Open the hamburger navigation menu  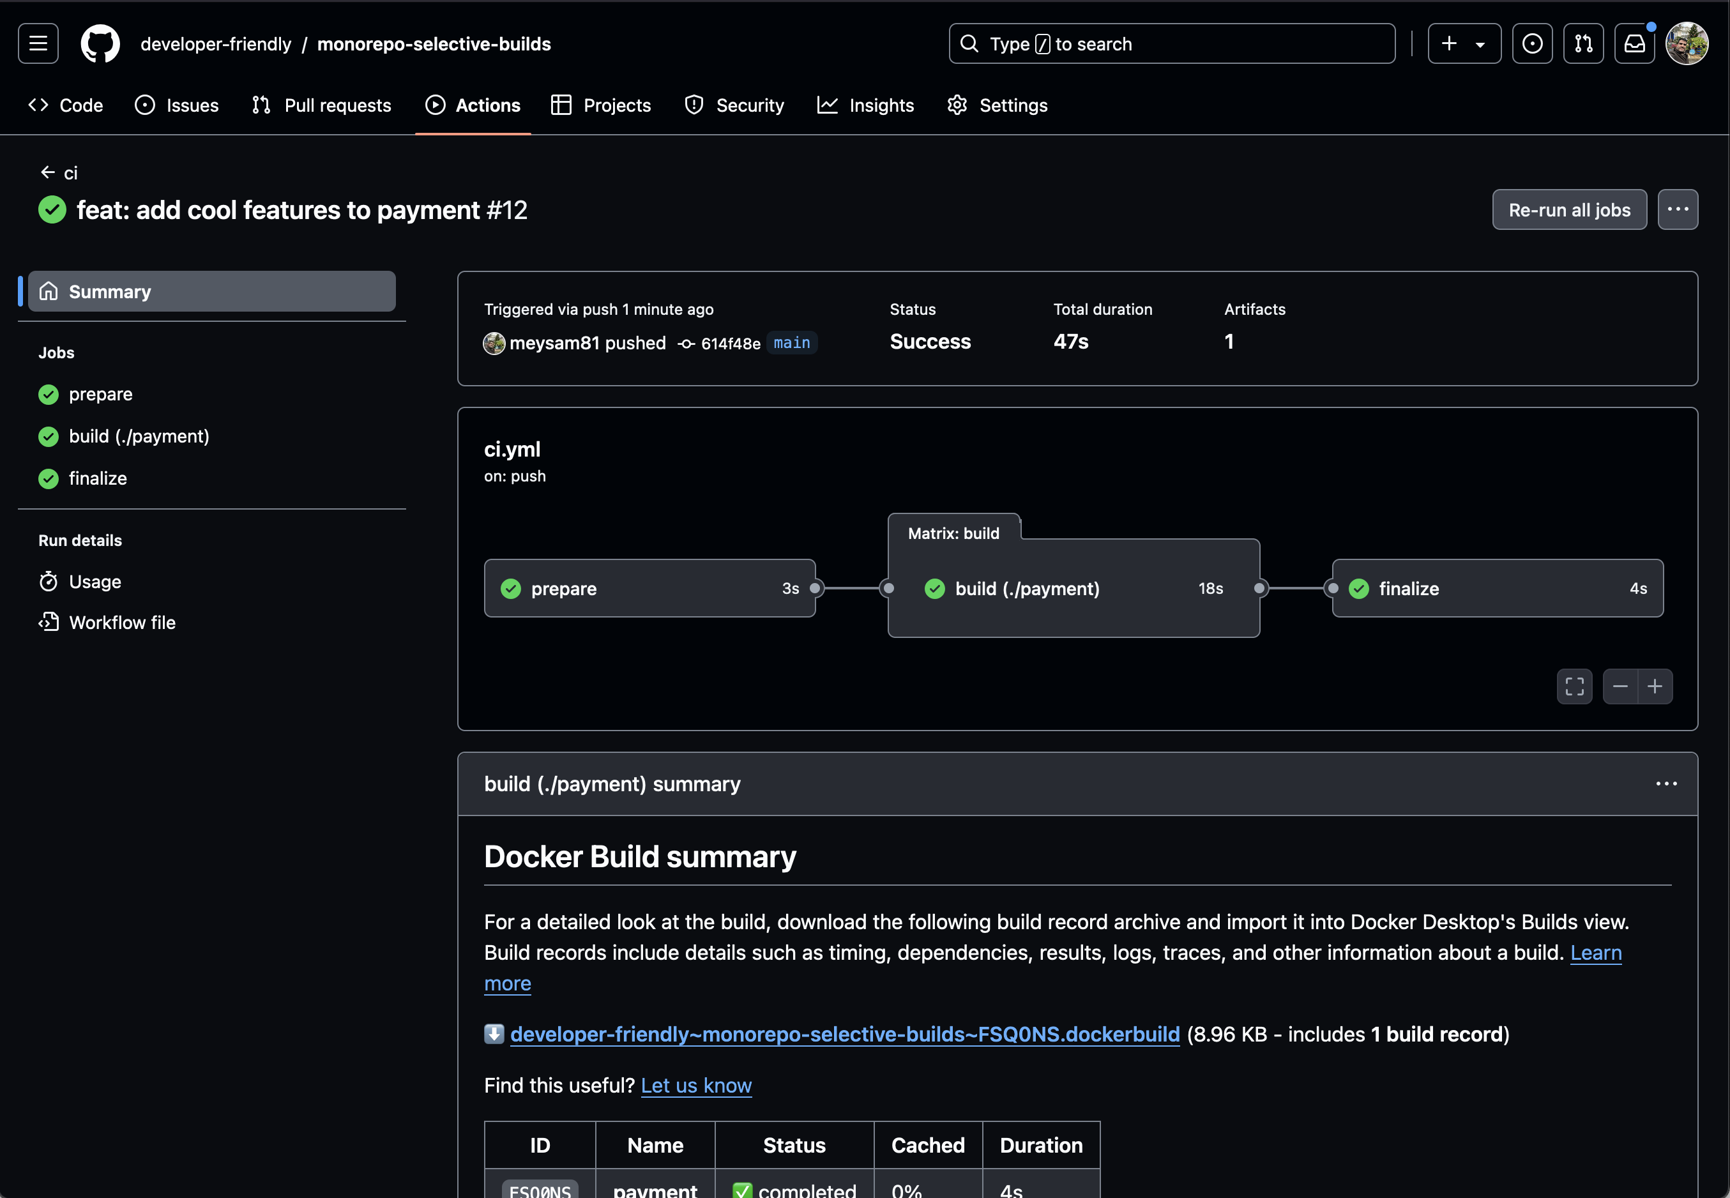[38, 43]
